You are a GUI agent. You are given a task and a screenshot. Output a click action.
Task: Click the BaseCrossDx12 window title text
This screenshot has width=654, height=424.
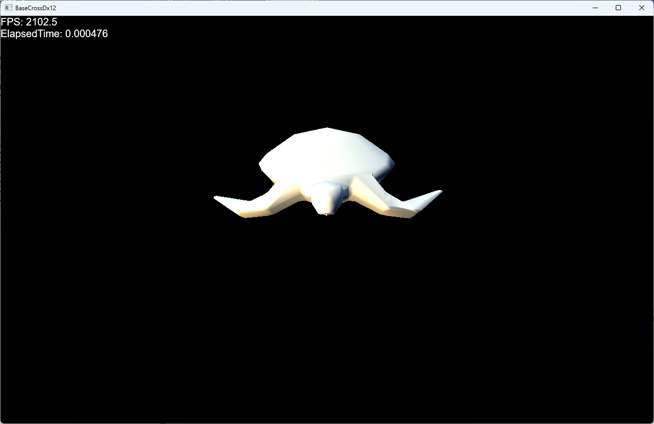point(36,8)
